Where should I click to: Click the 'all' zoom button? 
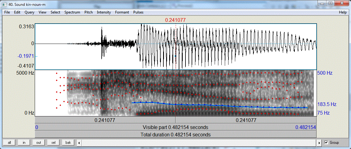(x=10, y=143)
